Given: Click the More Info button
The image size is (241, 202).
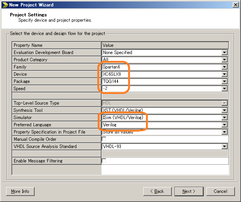Looking at the screenshot, I should pyautogui.click(x=20, y=191).
